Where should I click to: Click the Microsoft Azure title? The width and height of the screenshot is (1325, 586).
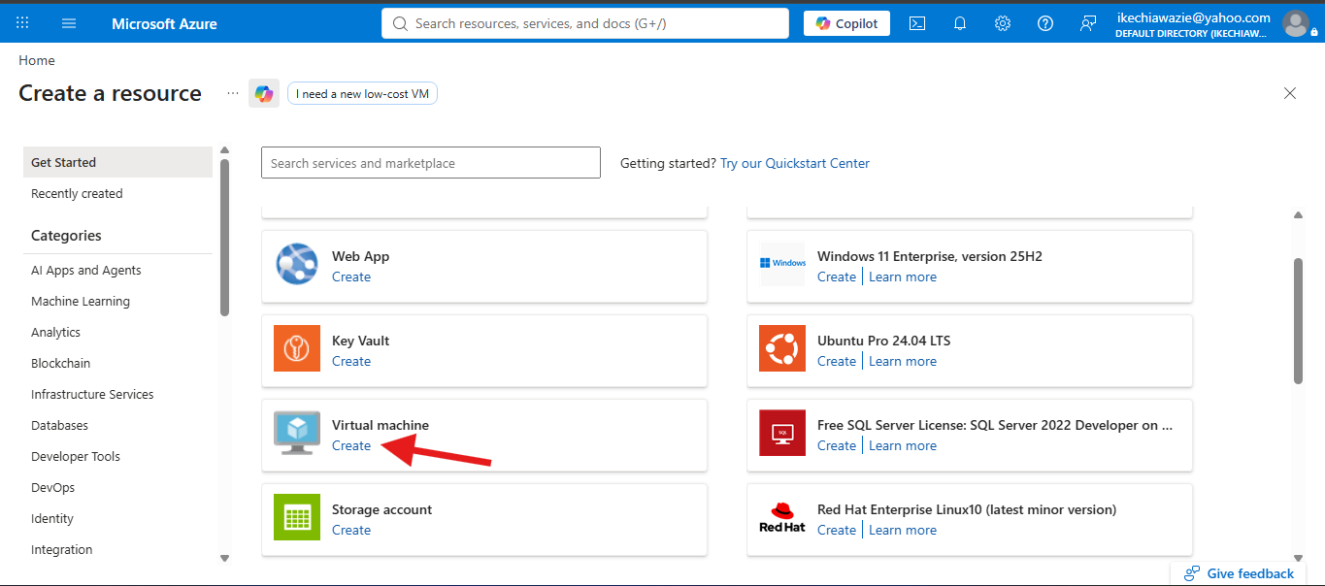tap(164, 23)
